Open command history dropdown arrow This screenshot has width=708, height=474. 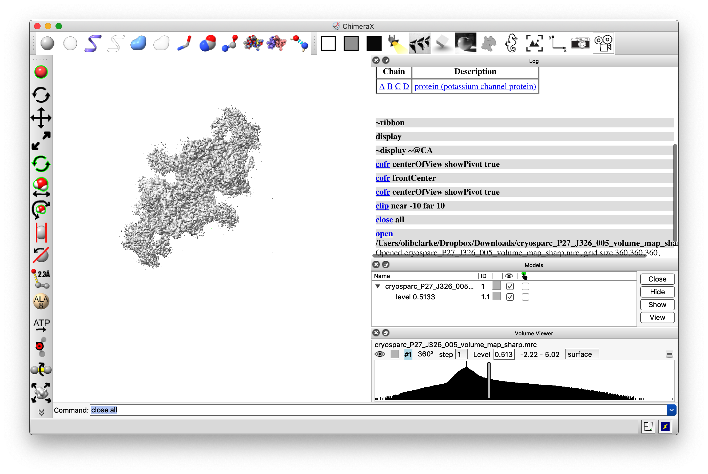(671, 410)
